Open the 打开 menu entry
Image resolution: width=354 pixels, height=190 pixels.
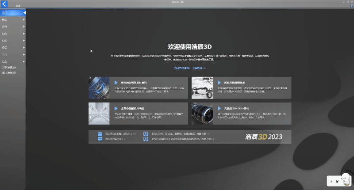(13, 27)
